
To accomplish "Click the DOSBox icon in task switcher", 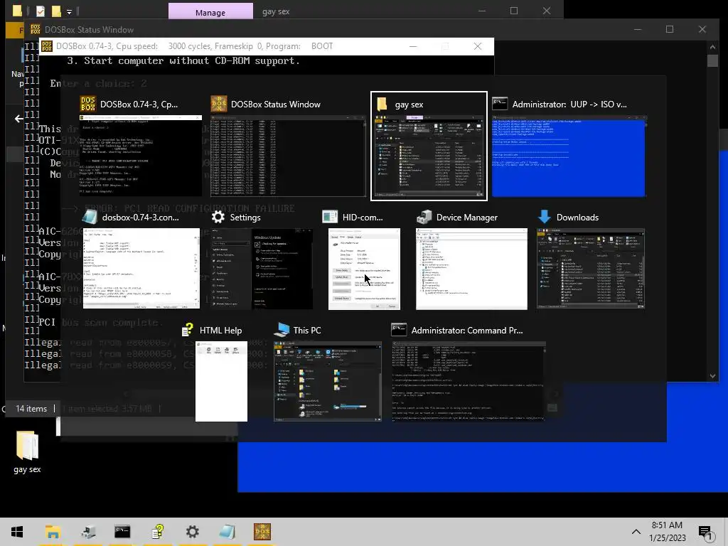I will pos(87,104).
